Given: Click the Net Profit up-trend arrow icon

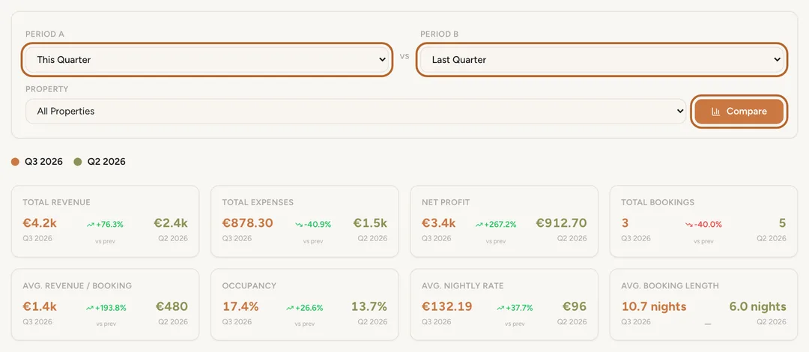Looking at the screenshot, I should [x=479, y=225].
